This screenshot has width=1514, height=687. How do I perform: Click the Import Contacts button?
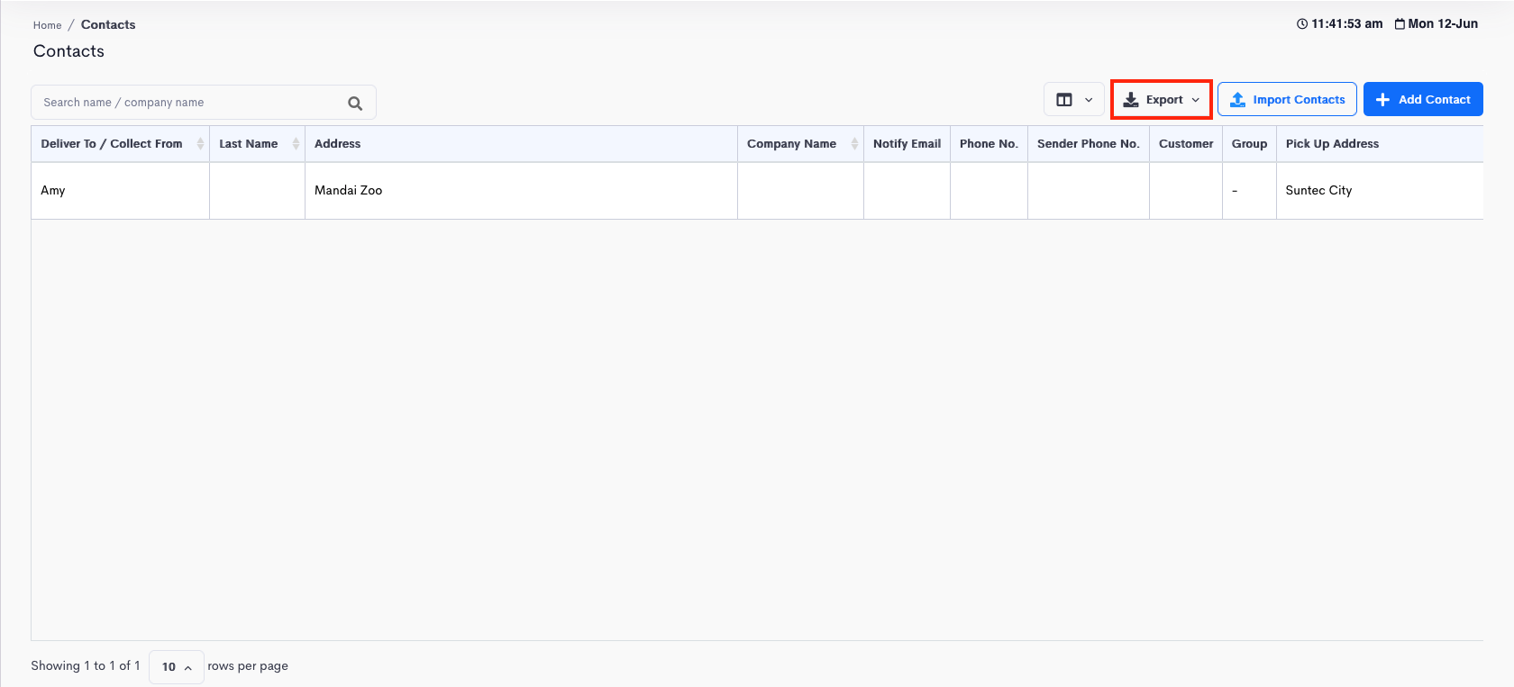point(1287,100)
